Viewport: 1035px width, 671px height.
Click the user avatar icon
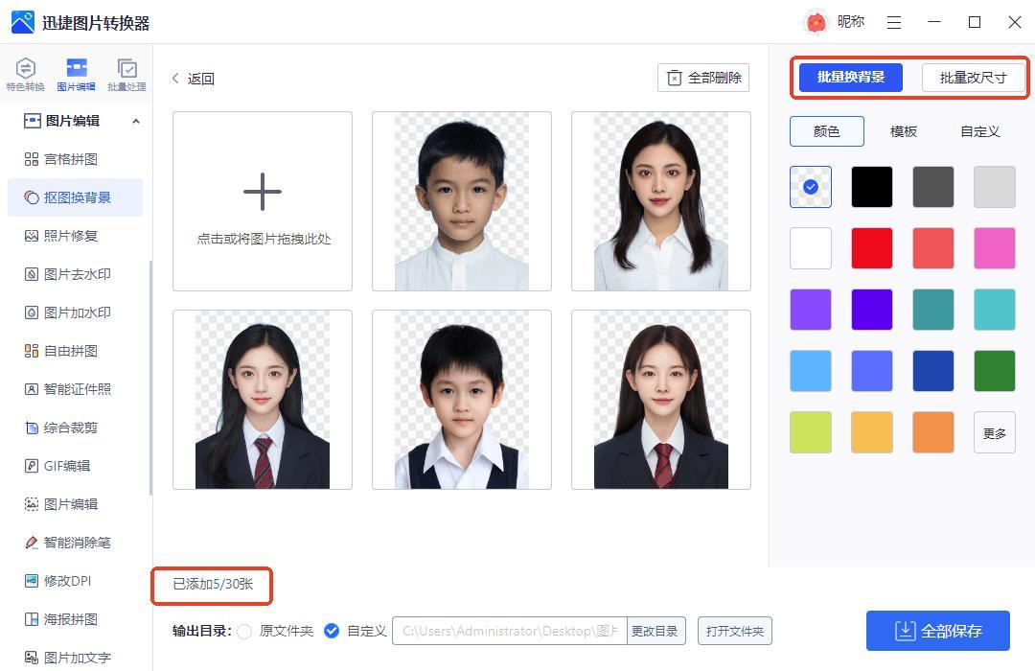click(816, 22)
